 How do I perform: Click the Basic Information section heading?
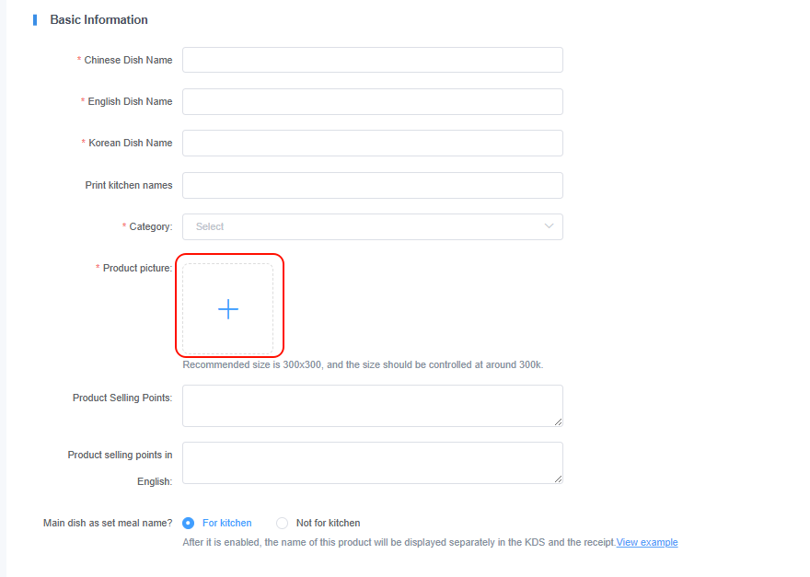(98, 19)
